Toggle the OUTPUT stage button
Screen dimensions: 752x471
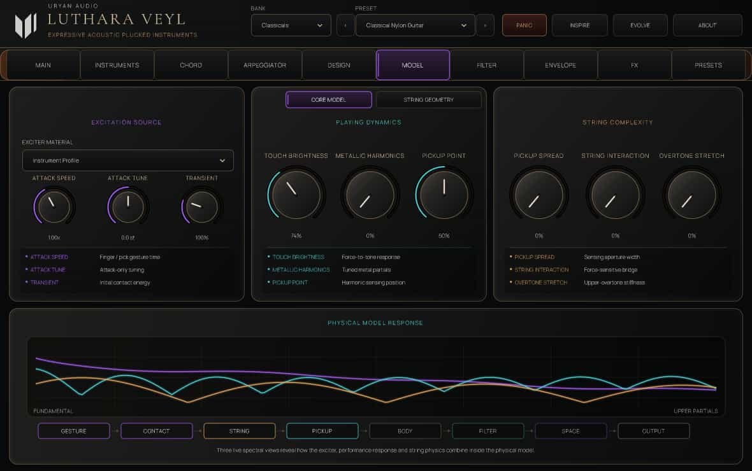[x=654, y=432]
